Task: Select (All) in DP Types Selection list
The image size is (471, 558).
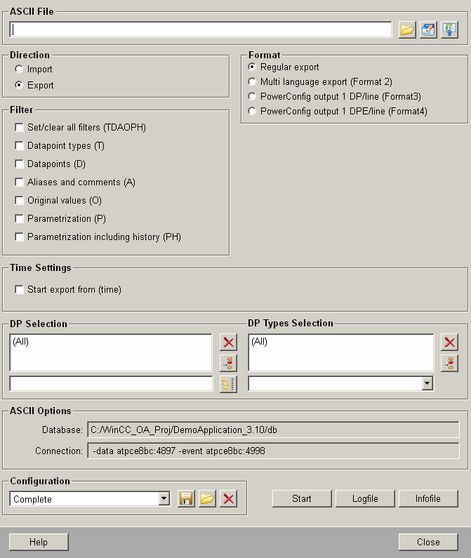Action: [x=259, y=342]
